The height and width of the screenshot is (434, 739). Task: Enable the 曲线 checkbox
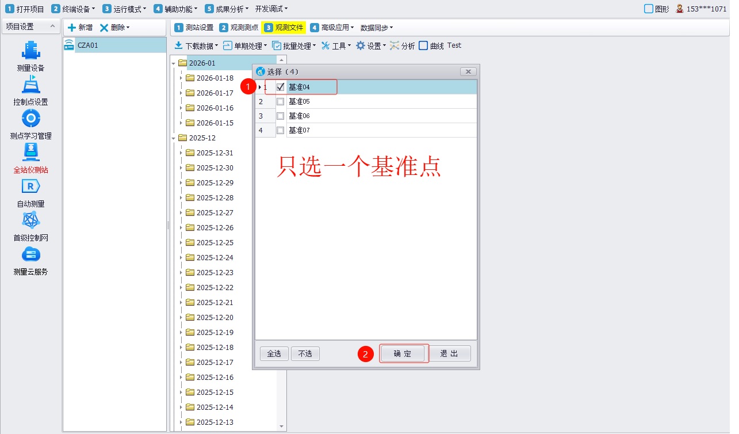(423, 45)
